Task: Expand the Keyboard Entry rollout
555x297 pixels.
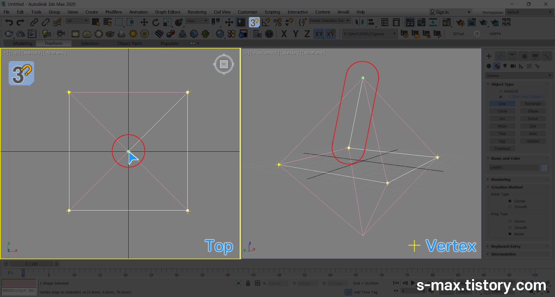Action: [506, 246]
